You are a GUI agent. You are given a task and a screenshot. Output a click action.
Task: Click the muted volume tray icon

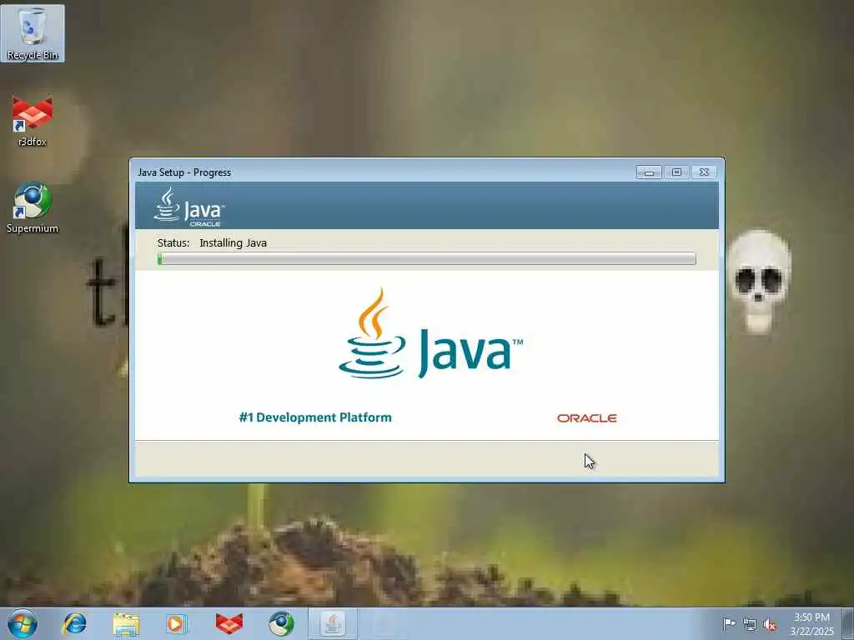pyautogui.click(x=770, y=625)
